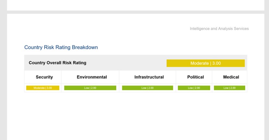Select the Medical Low | 2.00 green bar

(229, 88)
